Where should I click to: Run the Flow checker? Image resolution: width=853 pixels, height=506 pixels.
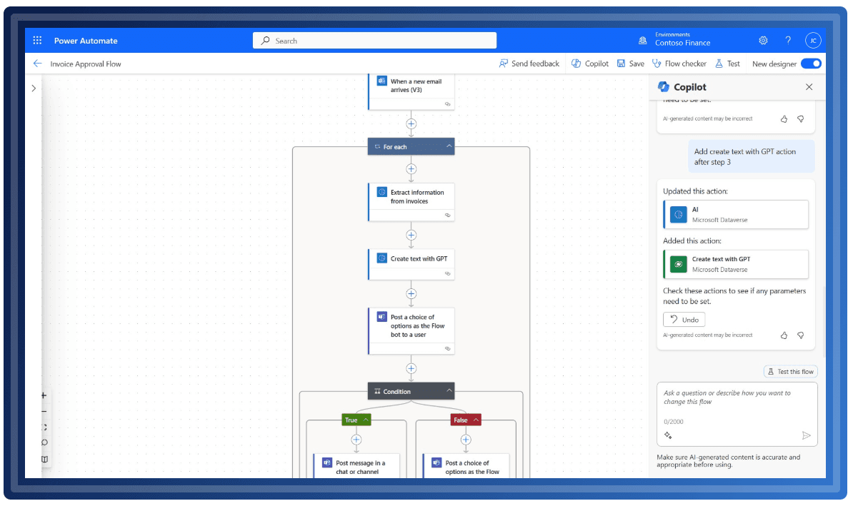679,64
